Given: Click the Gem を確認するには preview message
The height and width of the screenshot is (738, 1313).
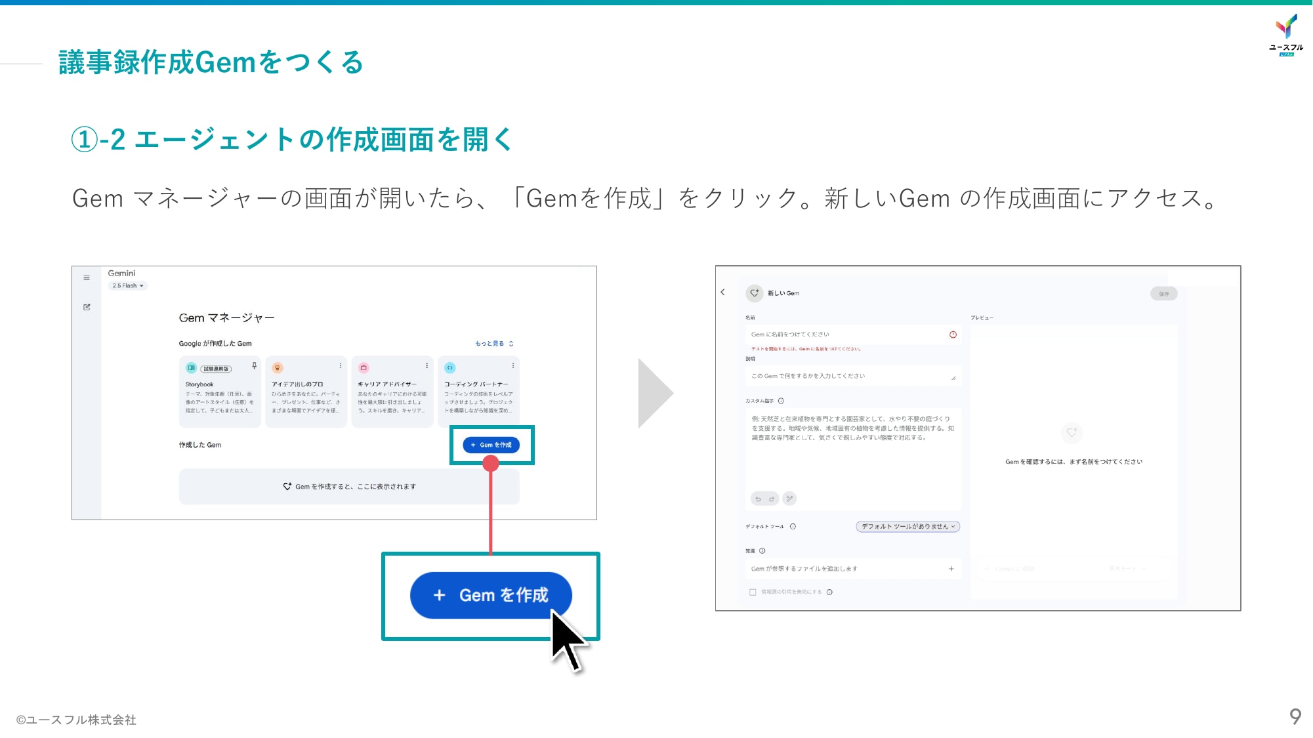Looking at the screenshot, I should tap(1073, 462).
